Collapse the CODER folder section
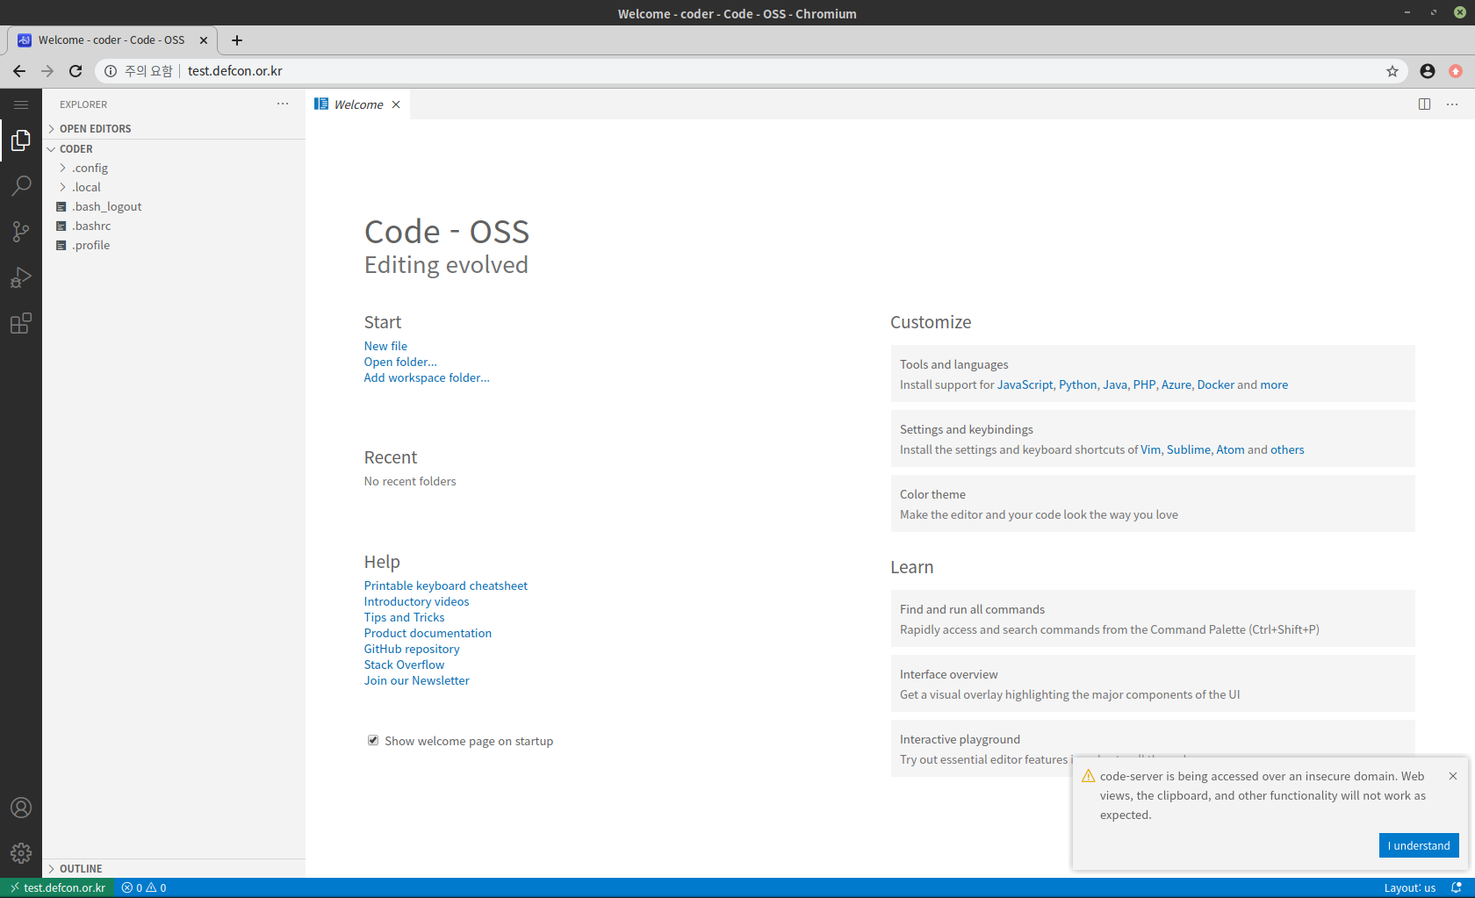The image size is (1475, 898). pos(174,148)
